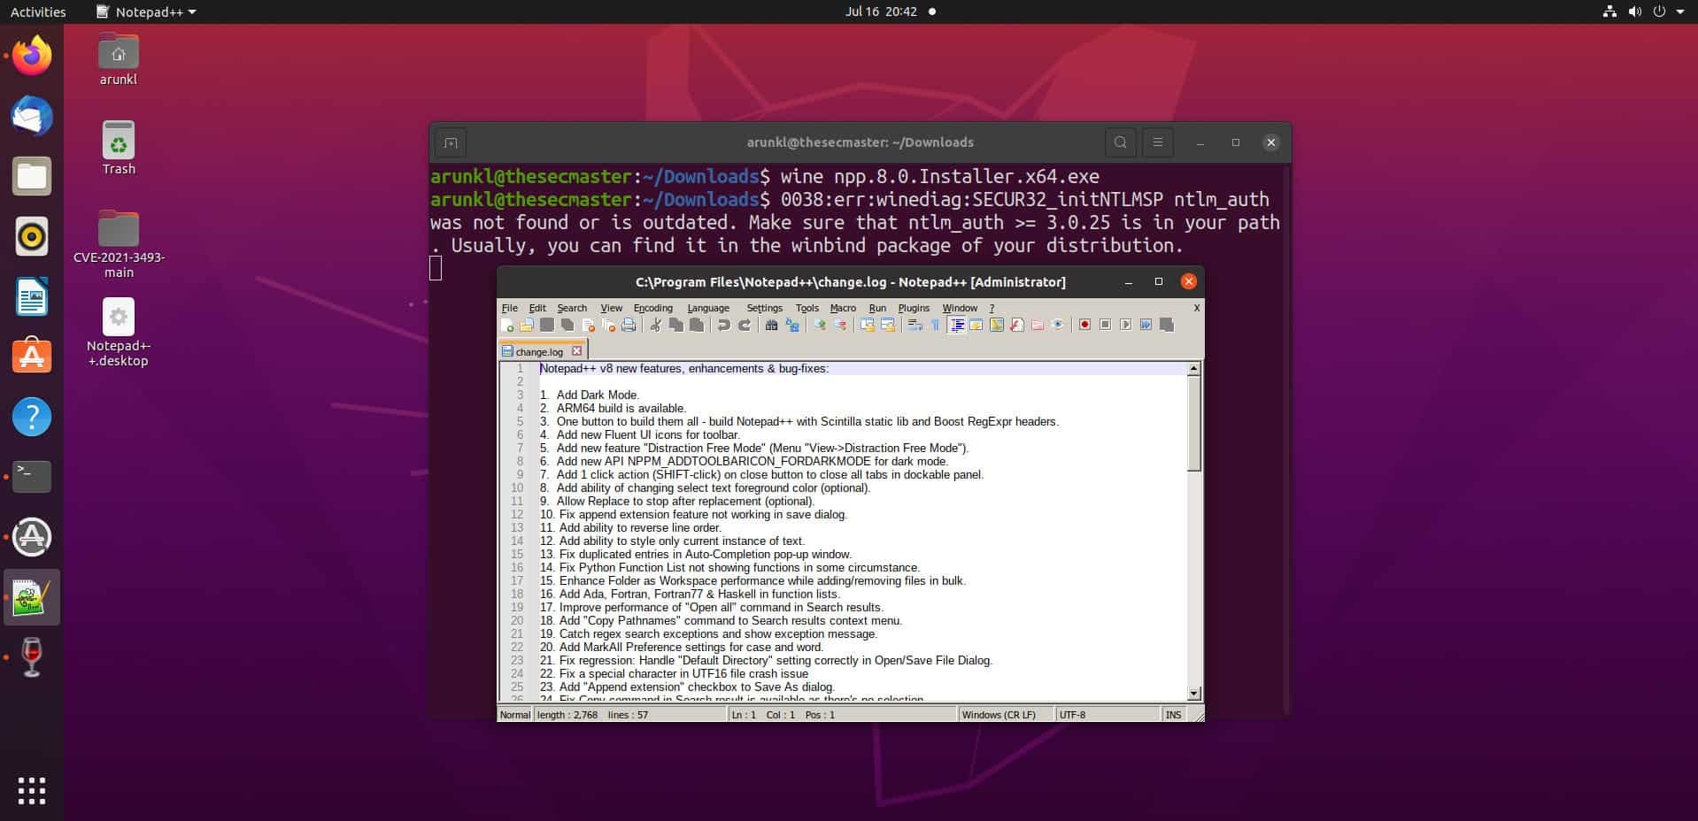The height and width of the screenshot is (821, 1698).
Task: Click the Print toolbar icon
Action: click(x=629, y=326)
